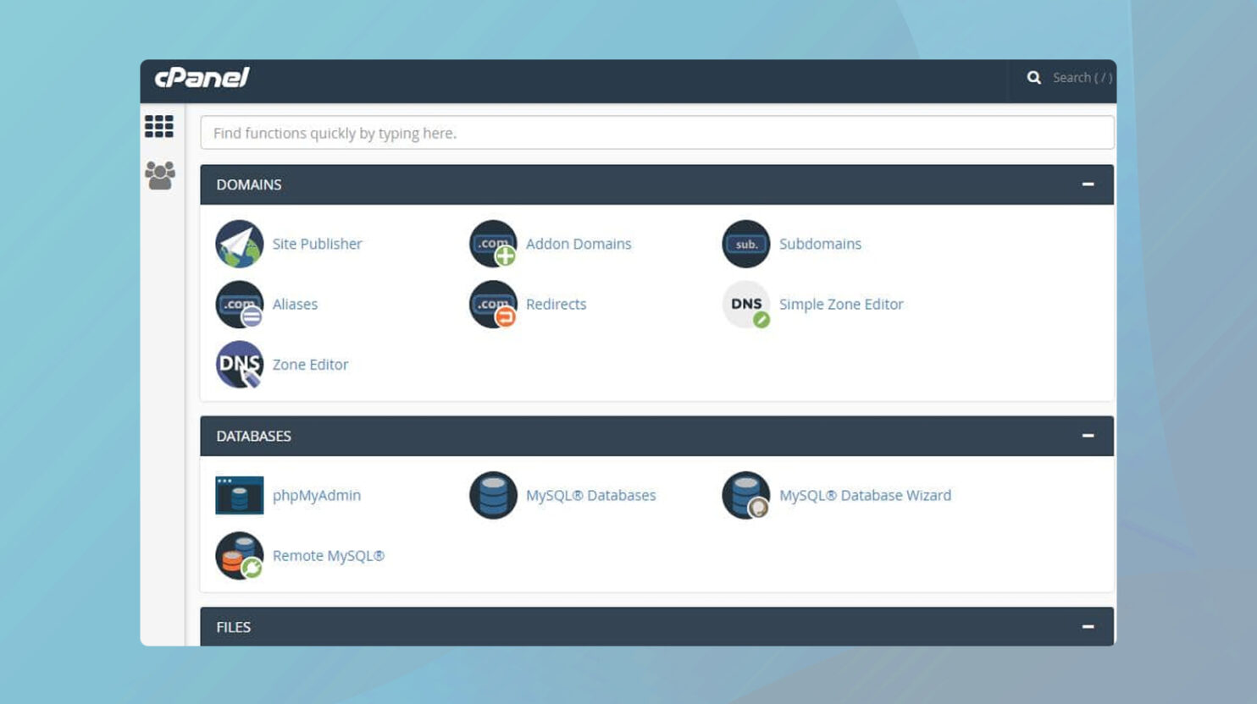Open the MySQL Database Wizard icon
Image resolution: width=1257 pixels, height=704 pixels.
tap(745, 495)
